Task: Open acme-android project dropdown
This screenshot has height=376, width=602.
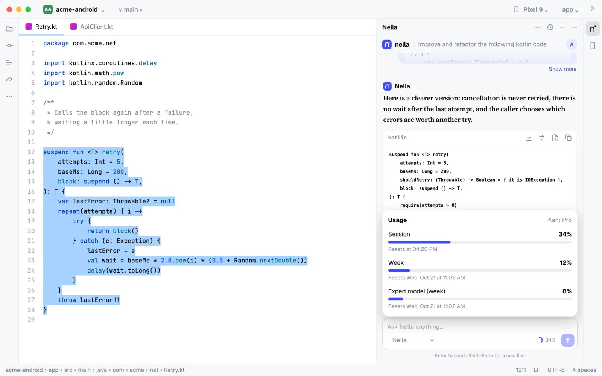Action: tap(74, 9)
